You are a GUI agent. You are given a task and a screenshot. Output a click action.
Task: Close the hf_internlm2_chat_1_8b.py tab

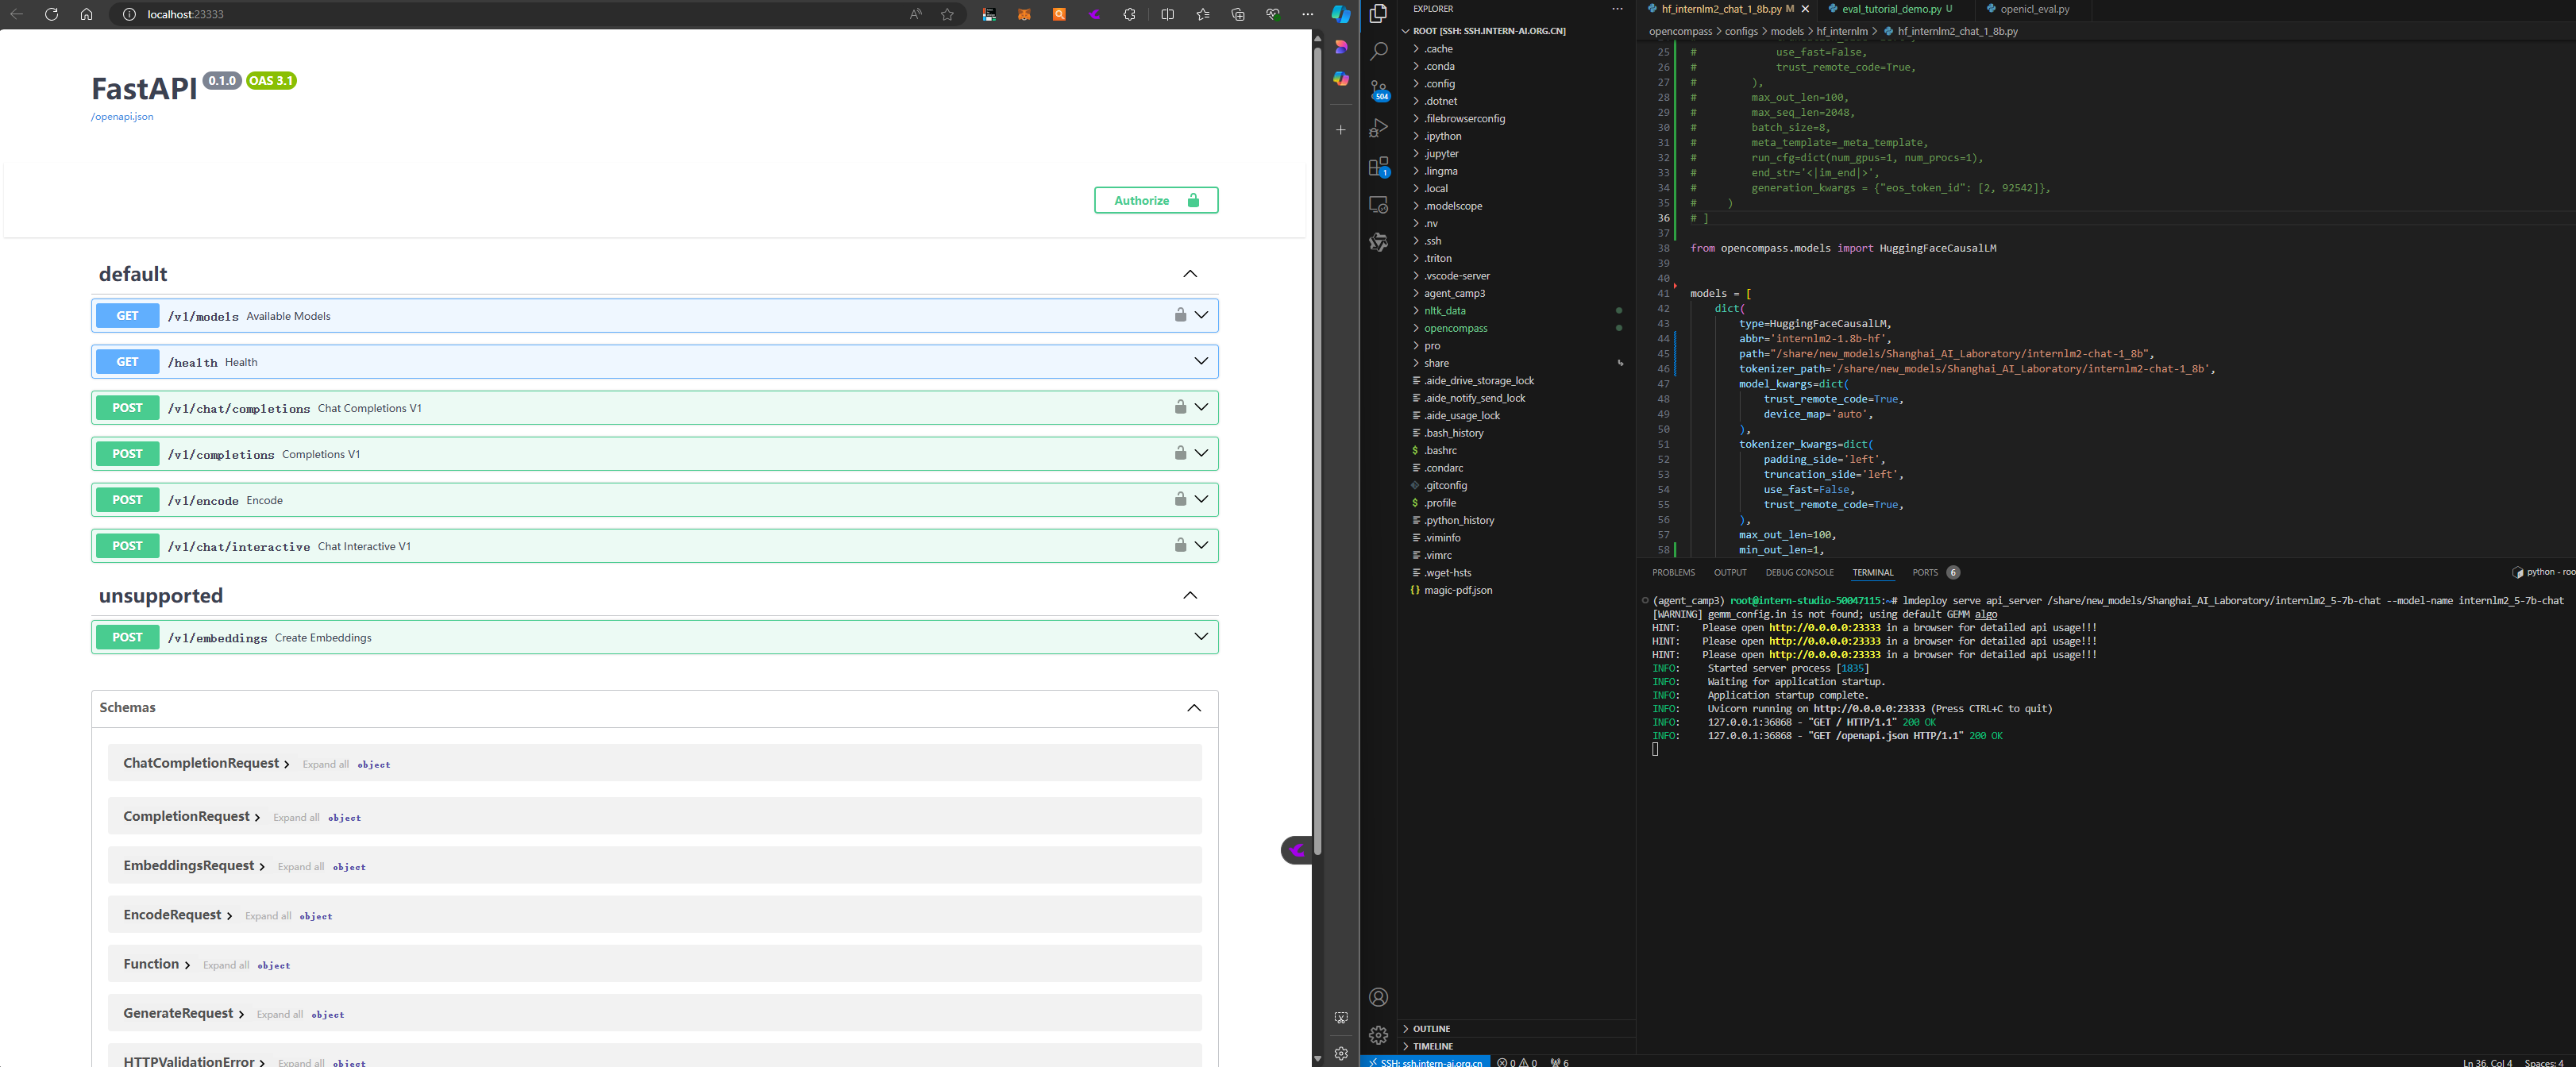click(x=1805, y=9)
